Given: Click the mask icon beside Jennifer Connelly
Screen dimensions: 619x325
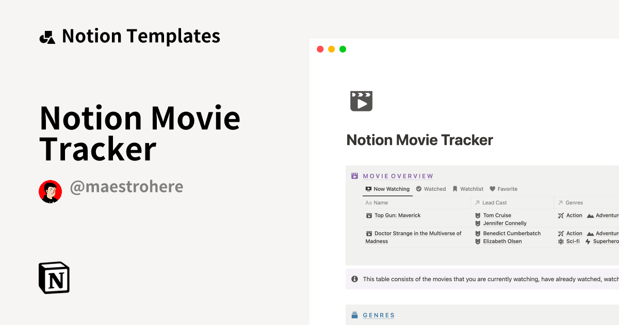Looking at the screenshot, I should [x=478, y=223].
